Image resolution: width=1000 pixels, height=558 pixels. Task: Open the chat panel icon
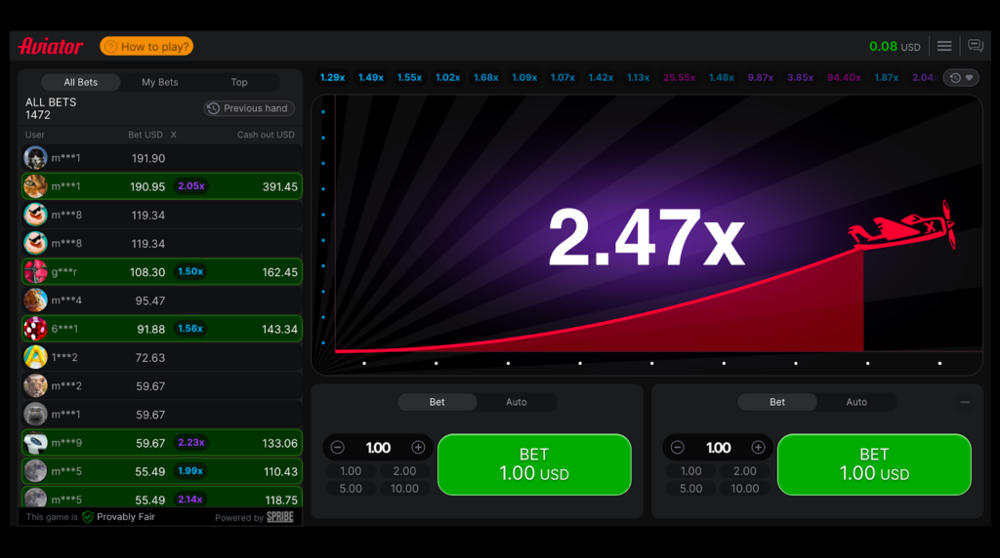[x=975, y=46]
